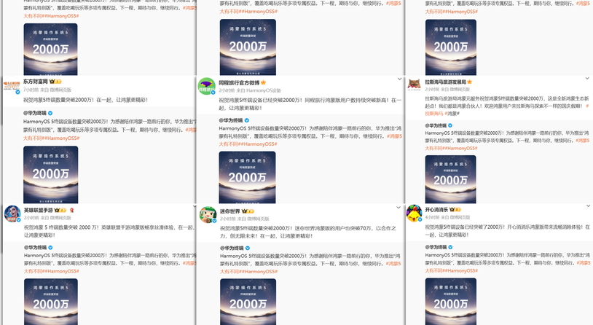Screen dimensions: 593x325
Task: Click the crown badge beside 东方财富网
Action: [55, 82]
